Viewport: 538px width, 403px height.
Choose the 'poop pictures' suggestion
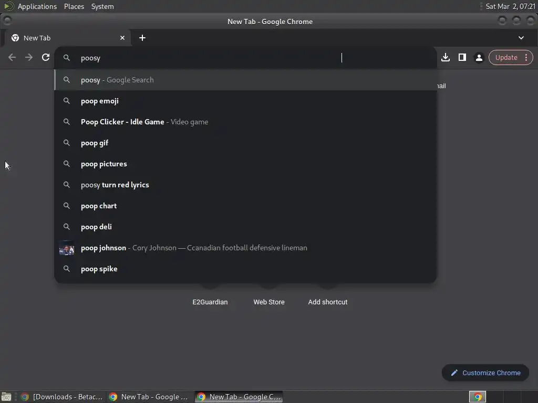tap(246, 164)
